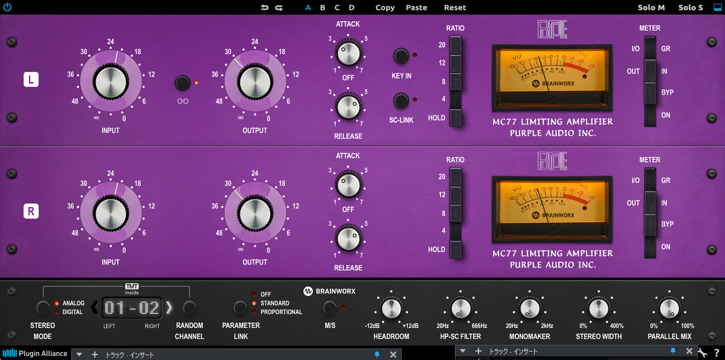Click the L channel OUTPUT knob
This screenshot has height=360, width=725.
coord(254,82)
